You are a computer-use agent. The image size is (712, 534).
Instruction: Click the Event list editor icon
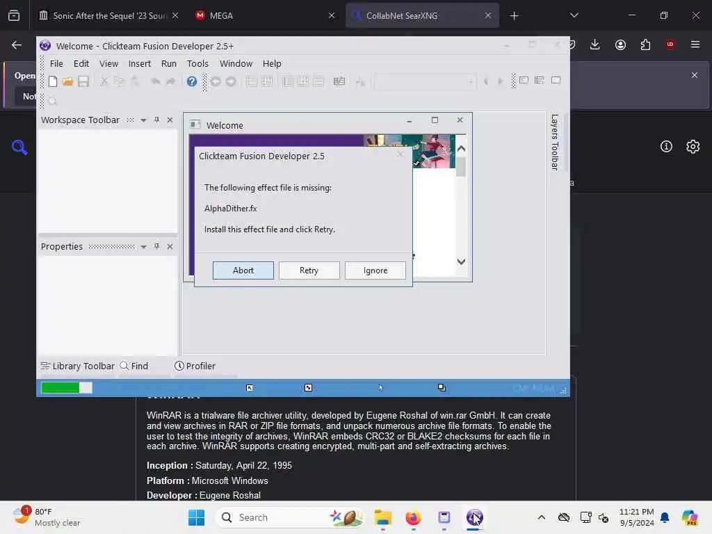click(318, 81)
